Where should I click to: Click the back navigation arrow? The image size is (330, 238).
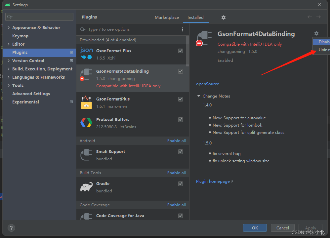coord(309,17)
